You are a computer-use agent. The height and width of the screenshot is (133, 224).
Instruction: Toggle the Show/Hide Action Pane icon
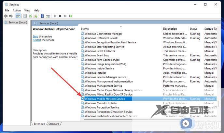(48, 16)
